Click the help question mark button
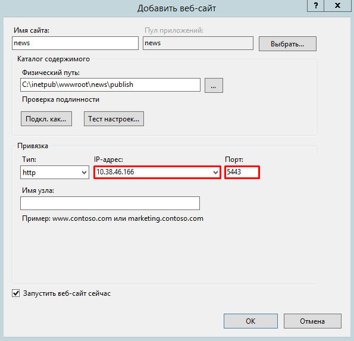 [315, 5]
